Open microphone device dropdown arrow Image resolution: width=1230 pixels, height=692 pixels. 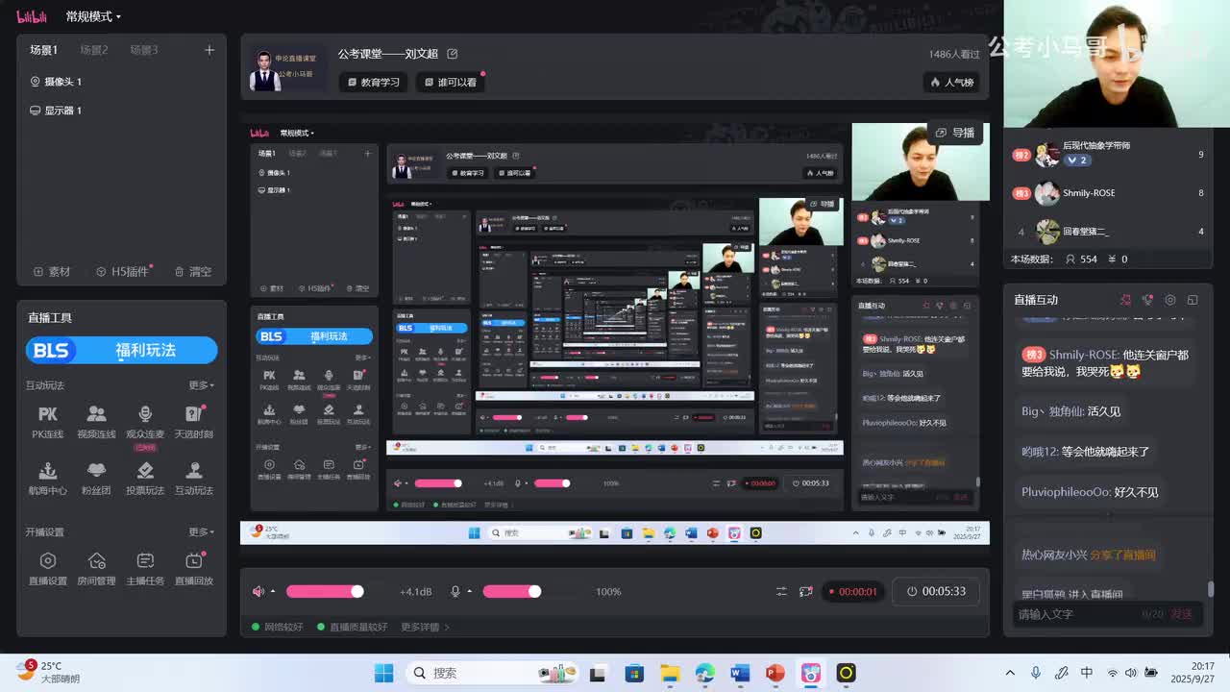[470, 591]
